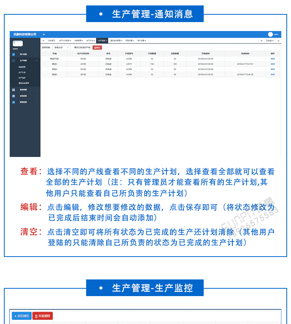Viewport: 291px width, 324px height.
Task: Switch to the 通知发放管理 tab
Action: click(x=116, y=40)
